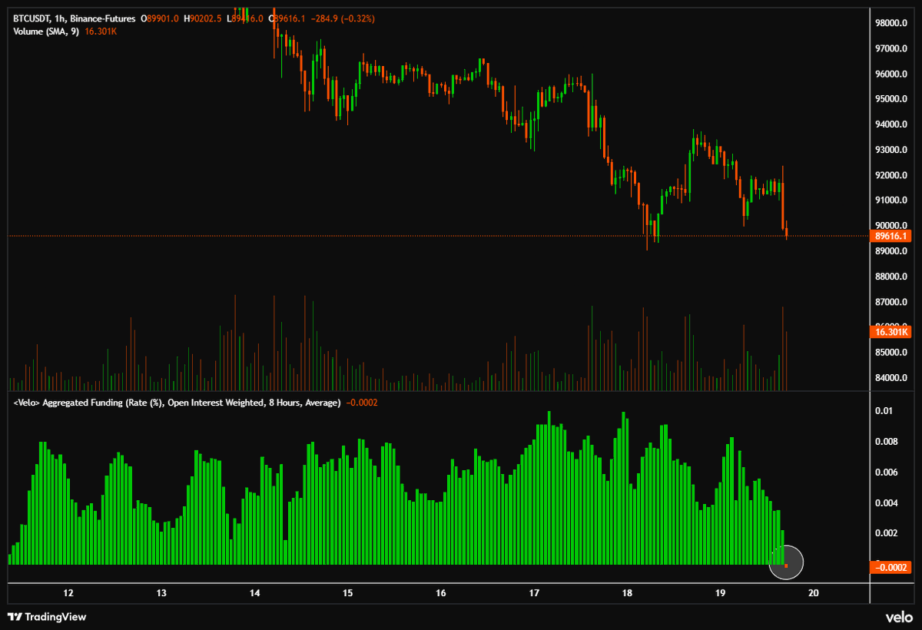Click the change value −284.9 (−0.32%)
Screen dimensions: 922x630
[x=341, y=18]
